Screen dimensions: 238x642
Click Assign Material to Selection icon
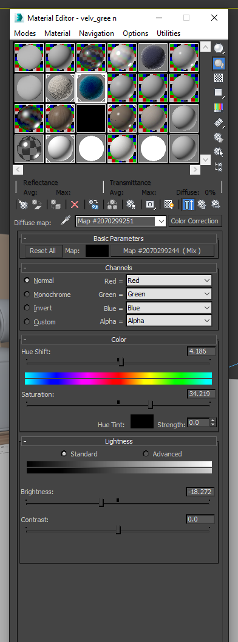click(55, 204)
